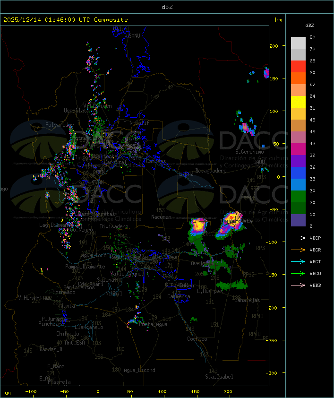Click the Desaguadero place label
334x398 pixels.
tap(211, 171)
